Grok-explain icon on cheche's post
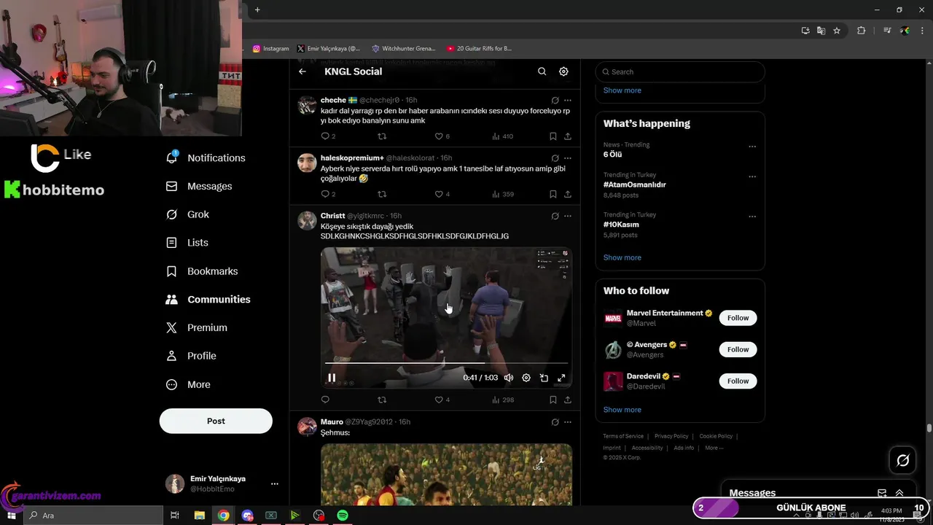933x525 pixels. coord(555,100)
